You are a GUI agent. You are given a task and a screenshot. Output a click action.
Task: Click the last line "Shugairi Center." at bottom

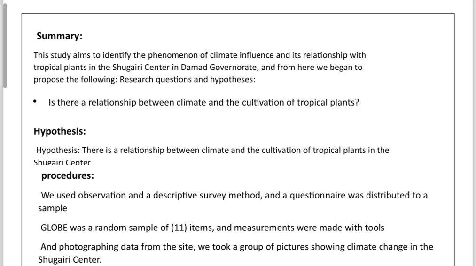70,259
